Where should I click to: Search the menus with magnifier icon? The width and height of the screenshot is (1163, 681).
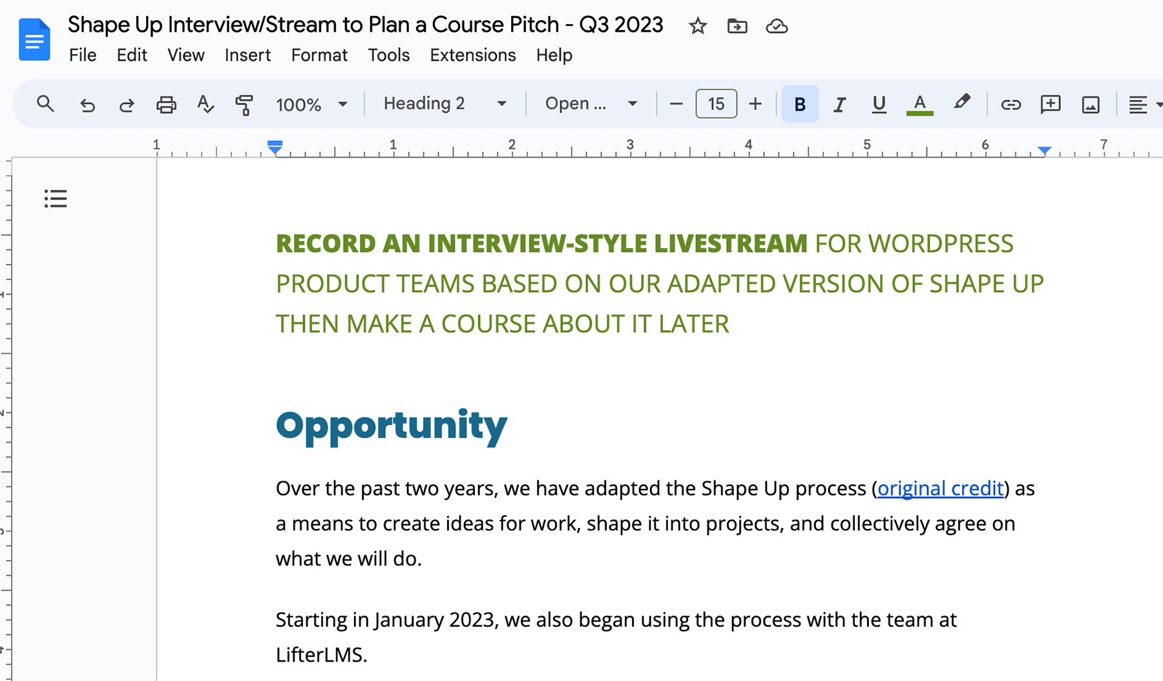45,103
